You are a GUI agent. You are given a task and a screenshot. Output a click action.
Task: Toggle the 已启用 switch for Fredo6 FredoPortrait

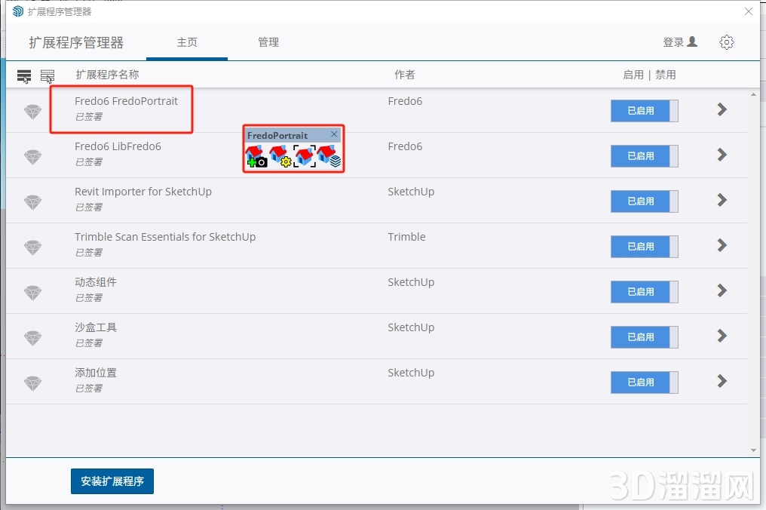[644, 111]
